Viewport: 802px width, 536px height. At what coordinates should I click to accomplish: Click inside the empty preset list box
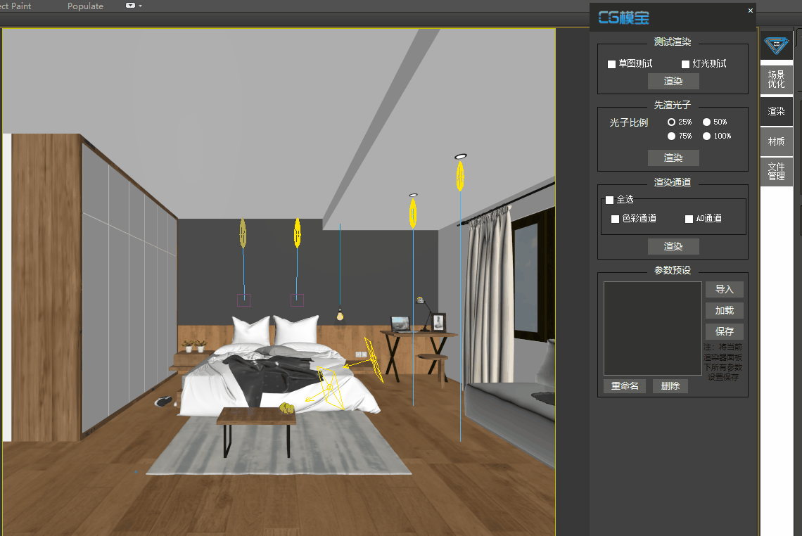652,327
